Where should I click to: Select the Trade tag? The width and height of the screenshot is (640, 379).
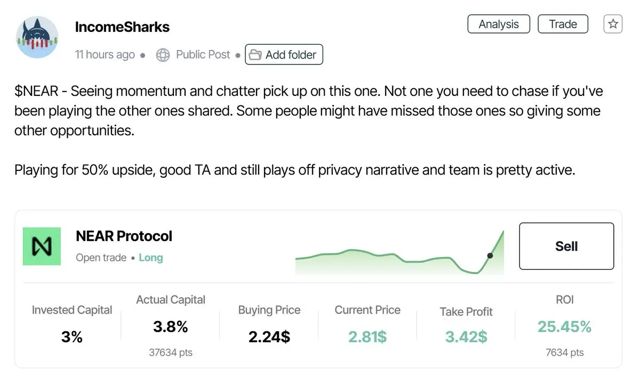(x=563, y=24)
